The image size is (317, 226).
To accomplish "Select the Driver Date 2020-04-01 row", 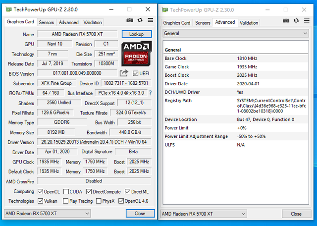I will [236, 84].
